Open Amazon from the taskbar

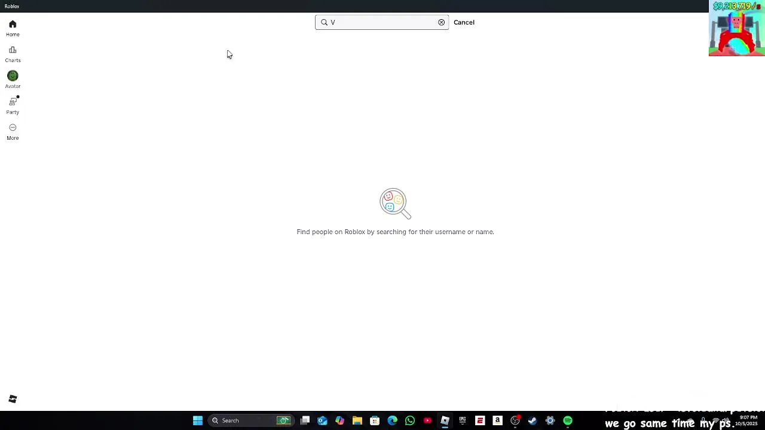click(x=497, y=420)
